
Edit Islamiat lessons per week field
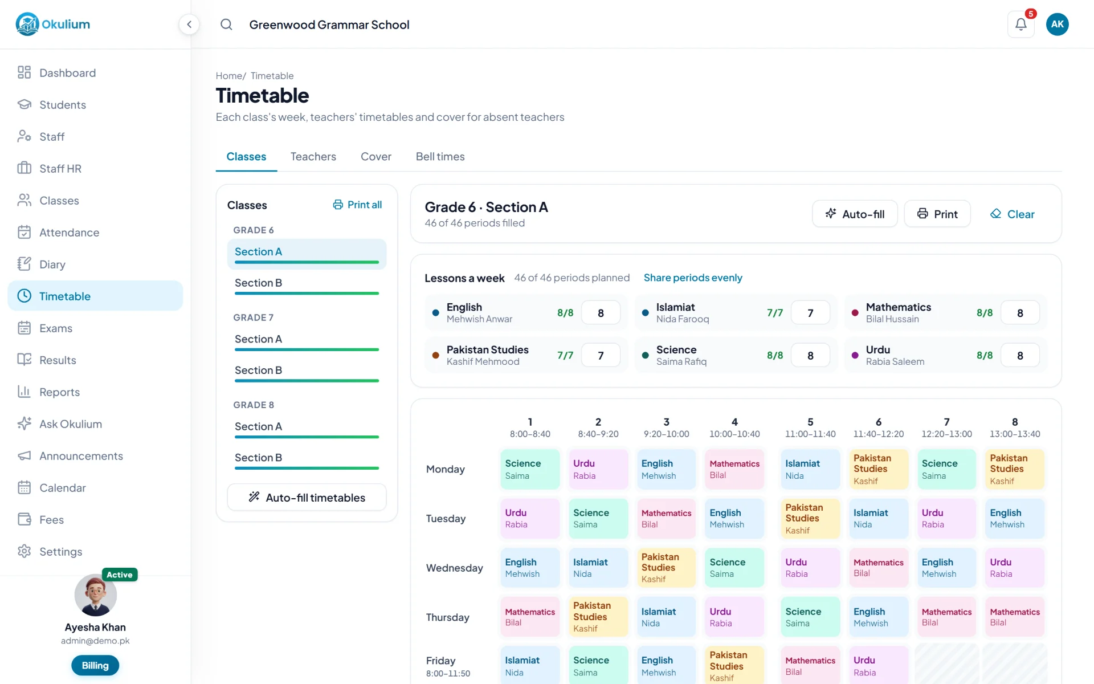coord(810,313)
